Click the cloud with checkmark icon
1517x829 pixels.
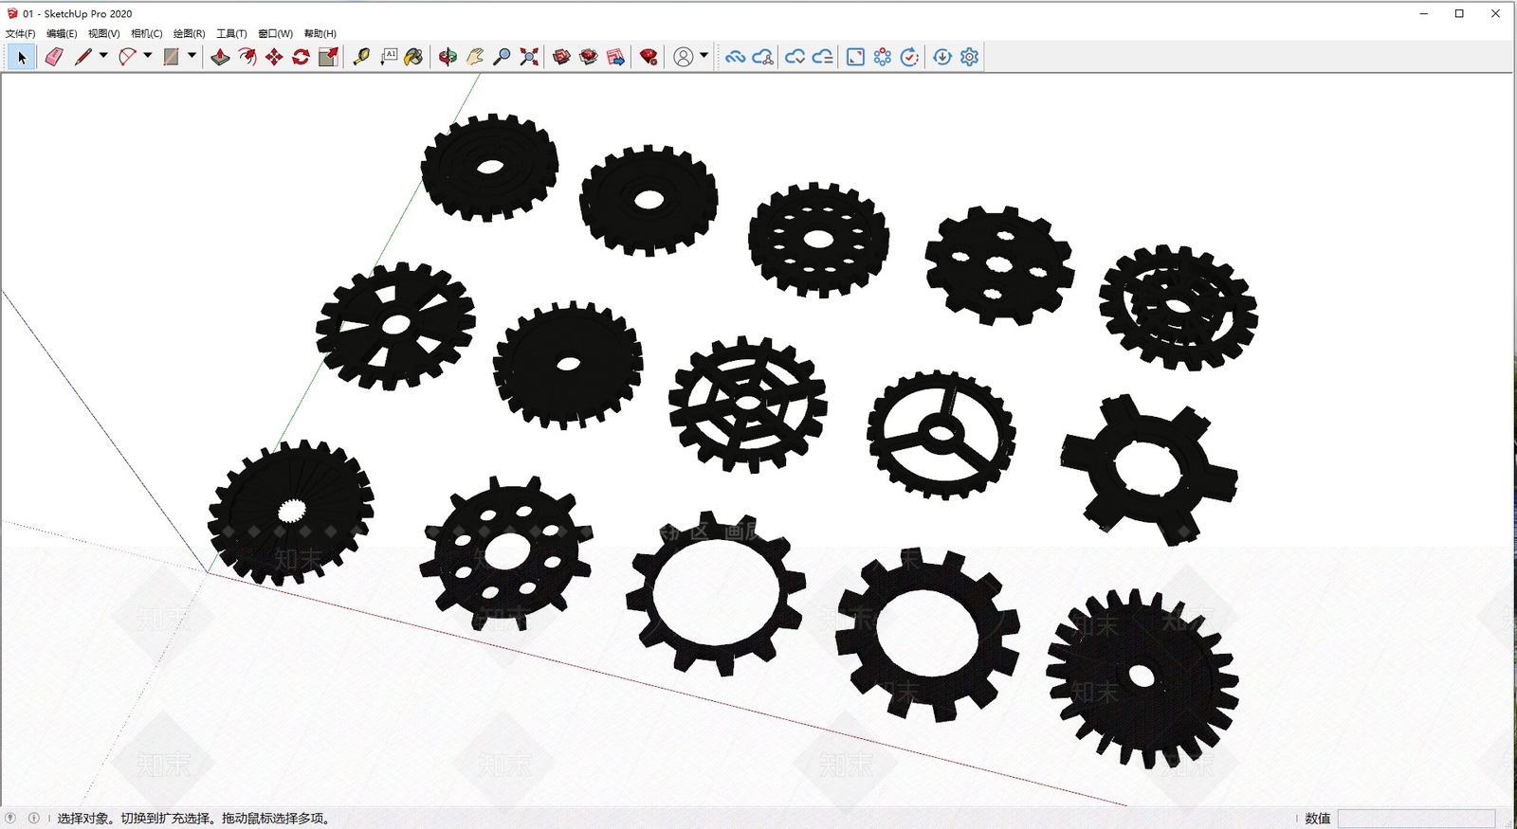pos(795,57)
